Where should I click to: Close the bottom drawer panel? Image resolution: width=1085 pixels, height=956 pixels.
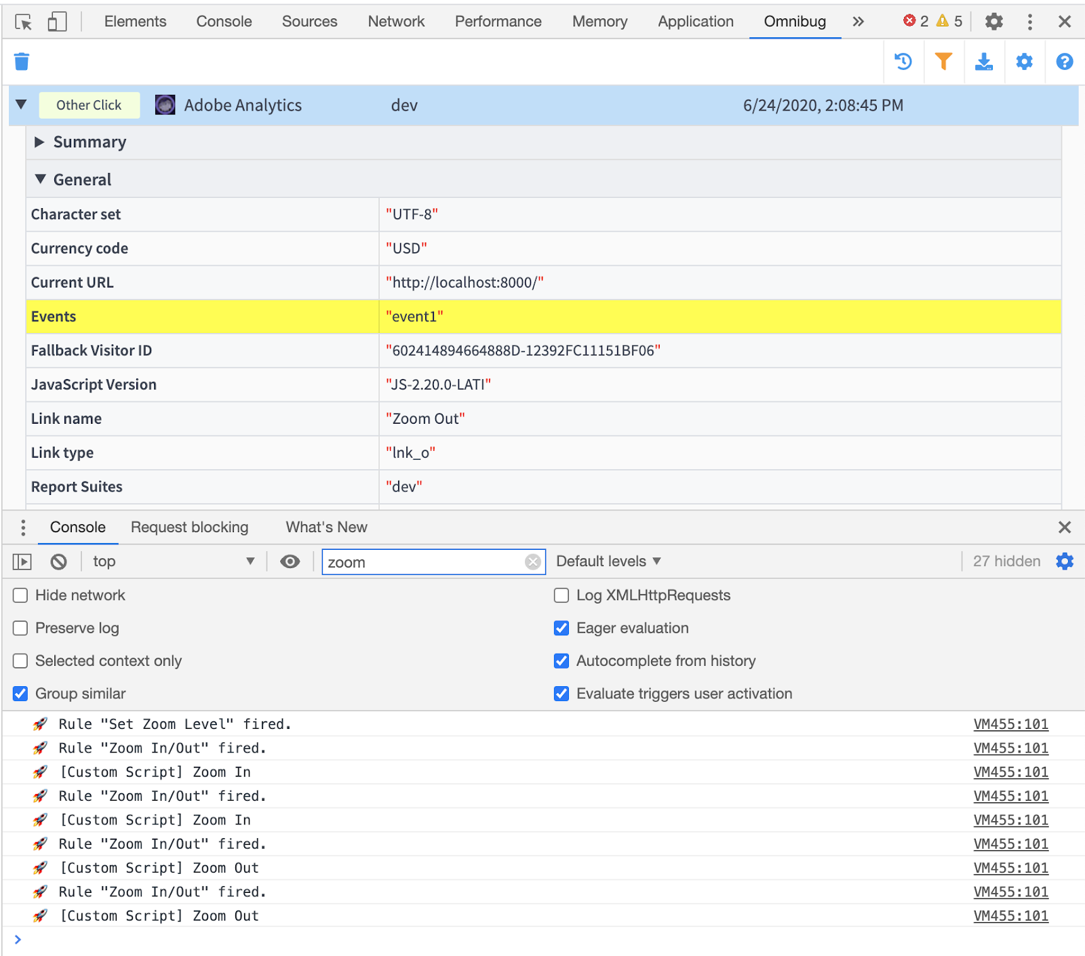point(1065,527)
